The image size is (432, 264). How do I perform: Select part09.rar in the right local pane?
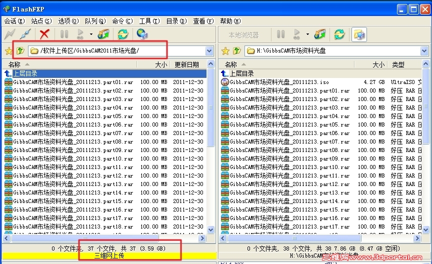[320, 158]
